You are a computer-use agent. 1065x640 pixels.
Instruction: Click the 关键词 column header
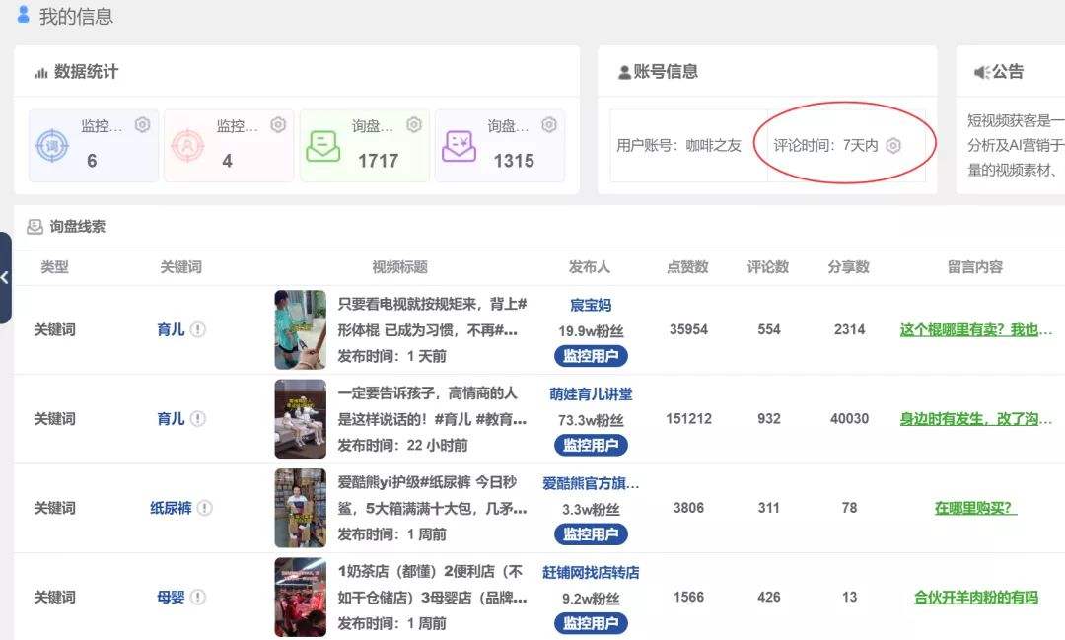pyautogui.click(x=180, y=267)
